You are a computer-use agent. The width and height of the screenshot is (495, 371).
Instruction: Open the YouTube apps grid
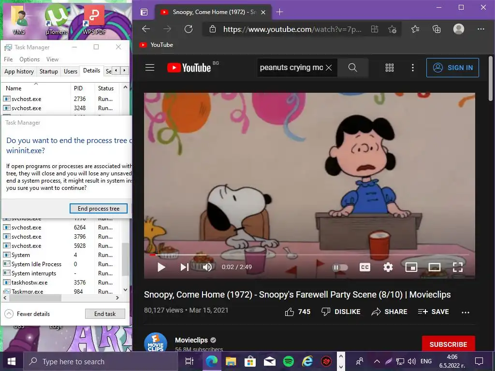pyautogui.click(x=390, y=68)
